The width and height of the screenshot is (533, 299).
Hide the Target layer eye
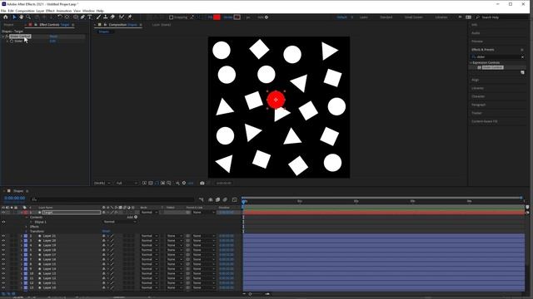pyautogui.click(x=3, y=213)
